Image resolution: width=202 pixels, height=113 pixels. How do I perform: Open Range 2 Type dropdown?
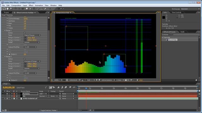coord(32,61)
